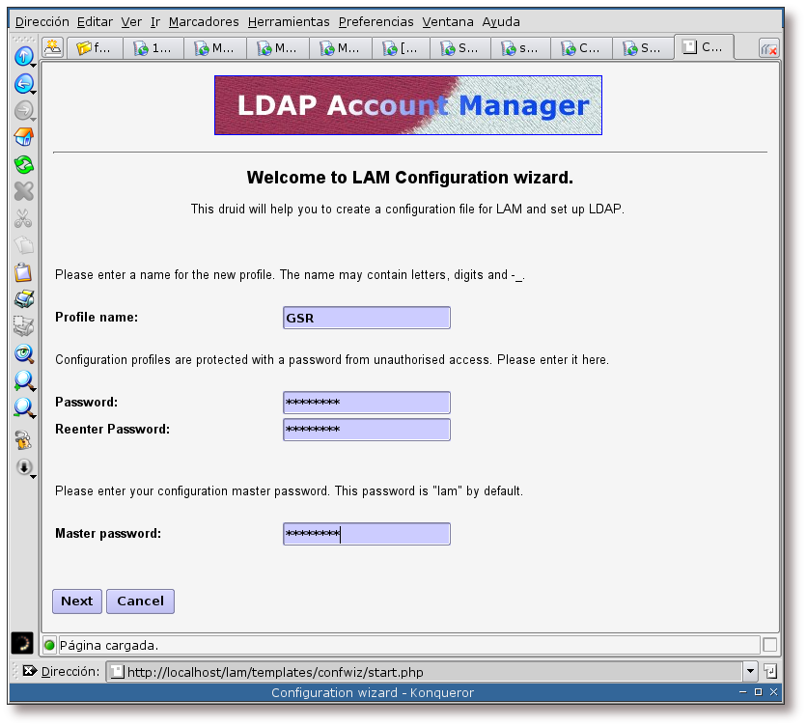The width and height of the screenshot is (807, 727).
Task: Click the security padlock icon
Action: click(23, 439)
